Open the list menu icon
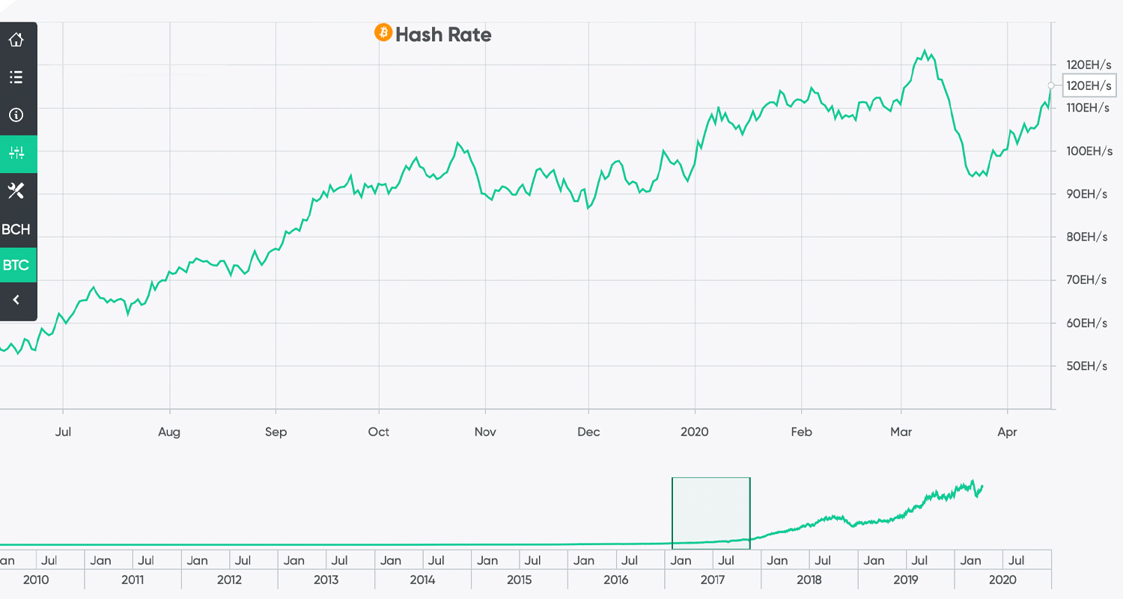The width and height of the screenshot is (1123, 599). tap(16, 77)
